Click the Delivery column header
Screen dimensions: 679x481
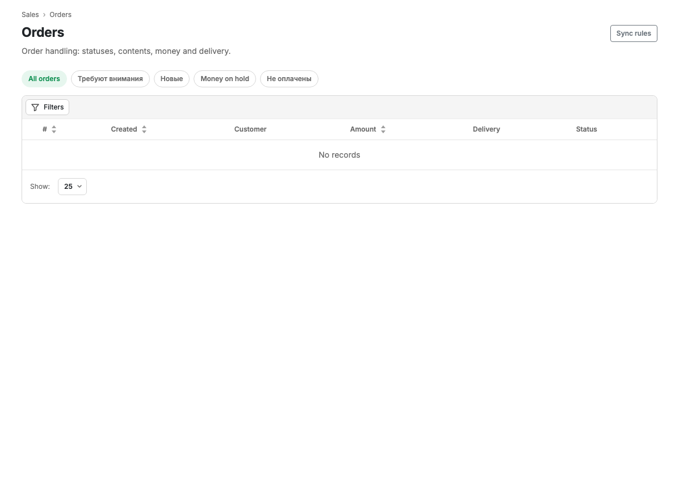[487, 129]
